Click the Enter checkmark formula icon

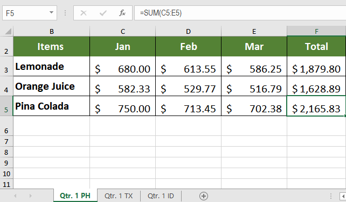(x=103, y=13)
